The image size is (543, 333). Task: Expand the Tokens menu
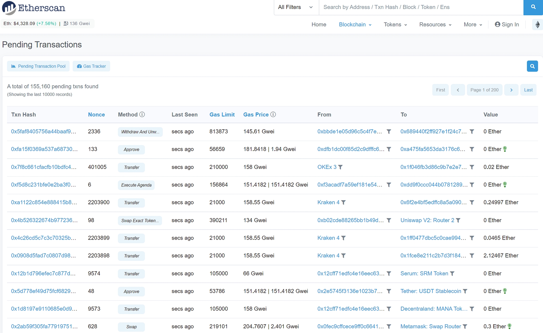[395, 24]
